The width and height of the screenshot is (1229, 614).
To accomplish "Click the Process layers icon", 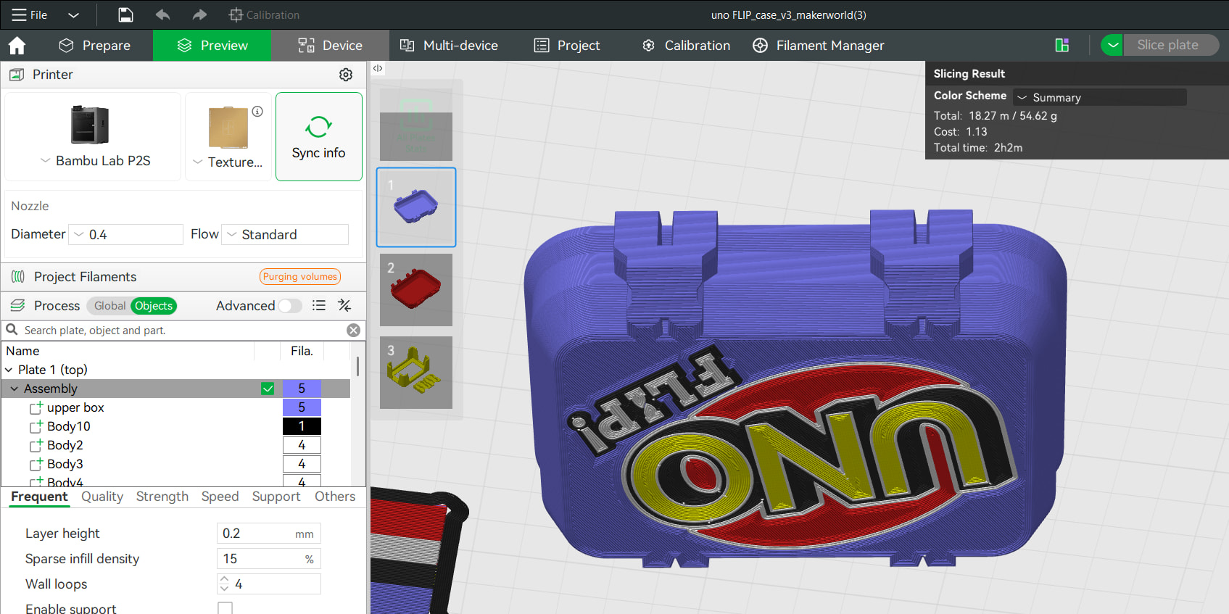I will pos(18,306).
